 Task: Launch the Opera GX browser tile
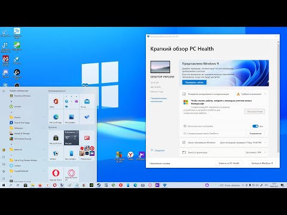coord(71,174)
